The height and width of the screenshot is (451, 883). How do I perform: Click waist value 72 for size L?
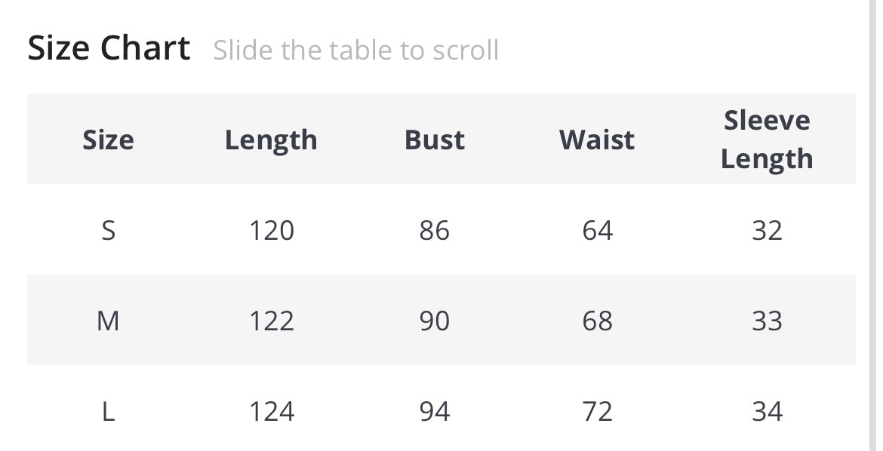tap(597, 412)
